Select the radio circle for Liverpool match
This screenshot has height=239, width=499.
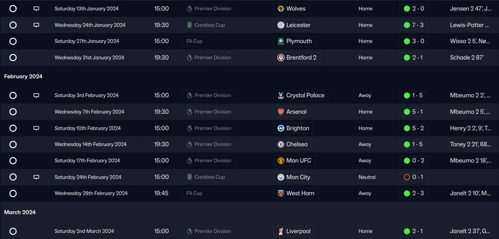(13, 231)
